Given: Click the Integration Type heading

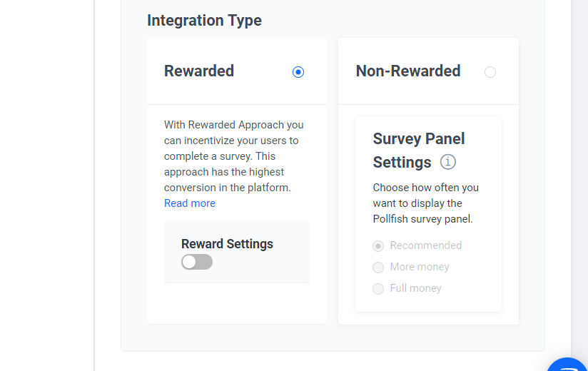Looking at the screenshot, I should pos(204,21).
